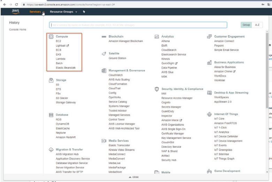Open Elastic Transcoder

point(119,145)
